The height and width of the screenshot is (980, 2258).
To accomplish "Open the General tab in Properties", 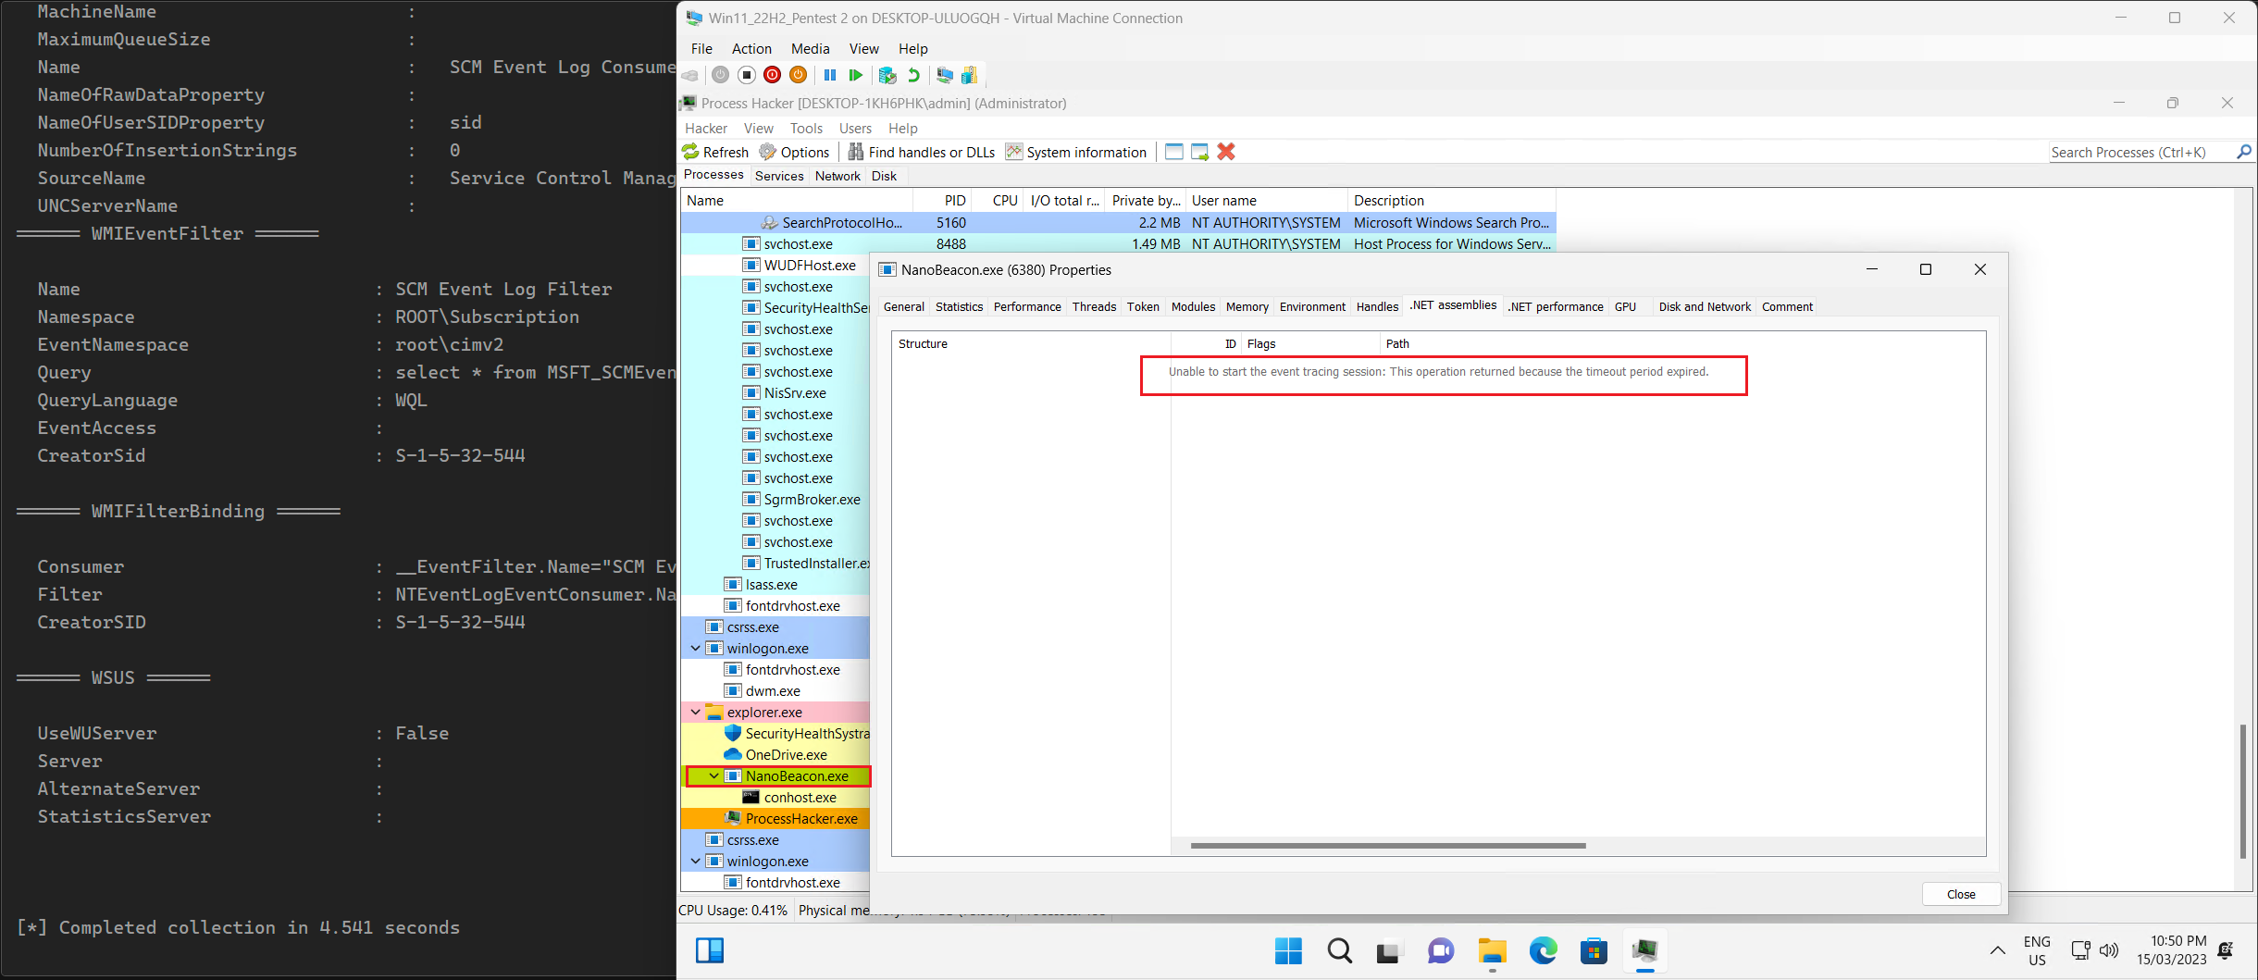I will pos(903,306).
